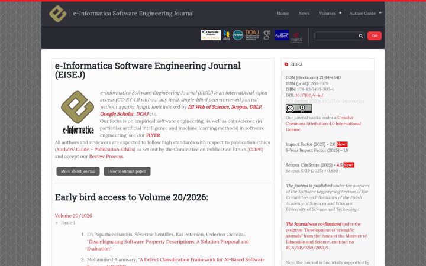Click the Journal was co-financed red text
The height and width of the screenshot is (266, 426).
click(313, 224)
